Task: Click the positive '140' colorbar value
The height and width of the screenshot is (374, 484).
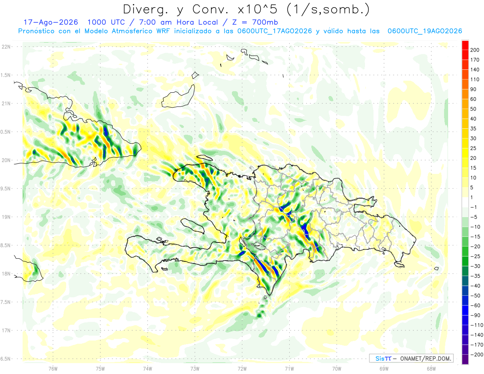Action: (x=475, y=69)
